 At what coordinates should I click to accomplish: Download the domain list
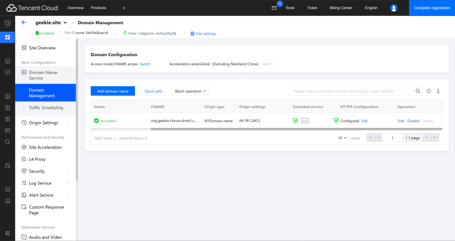[438, 91]
